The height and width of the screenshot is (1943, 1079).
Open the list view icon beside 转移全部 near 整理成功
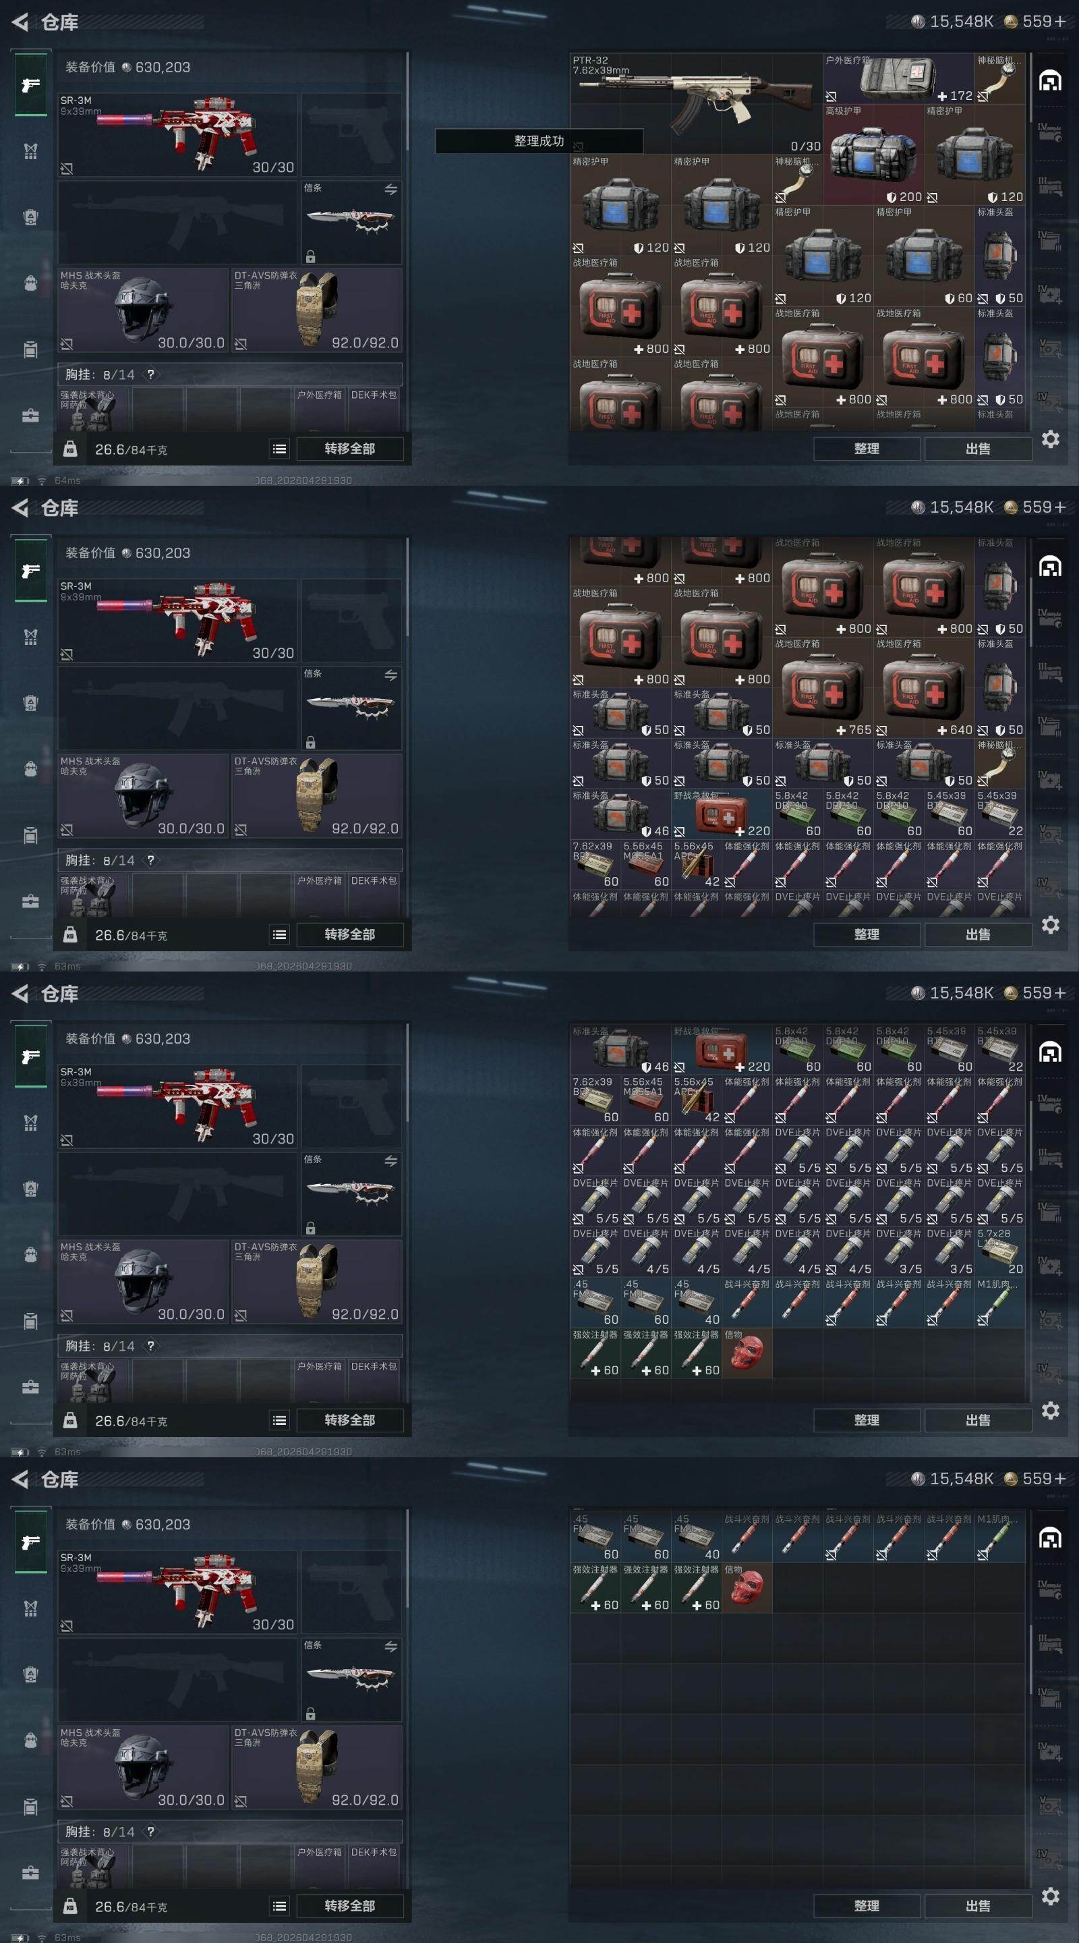(279, 449)
